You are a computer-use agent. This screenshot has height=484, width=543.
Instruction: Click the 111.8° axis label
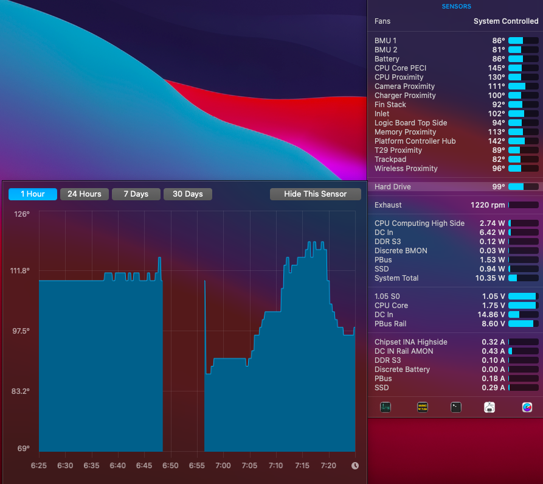19,271
